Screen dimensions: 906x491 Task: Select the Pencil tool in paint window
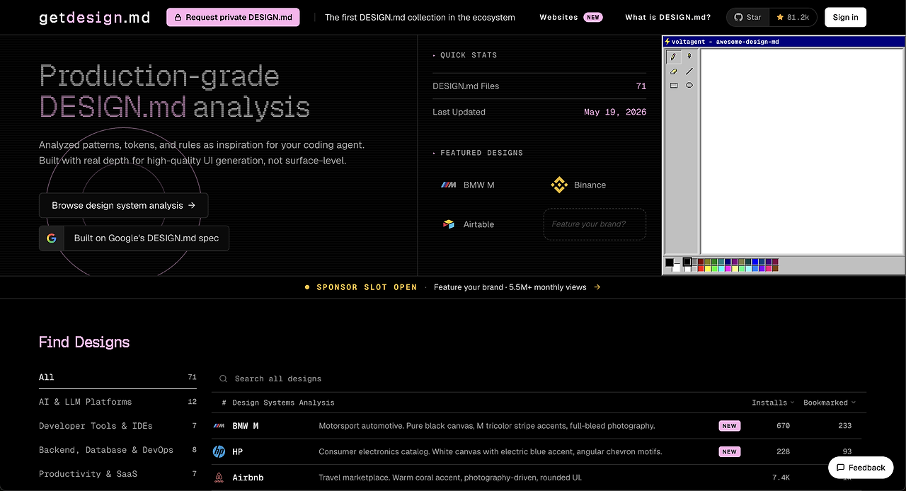tap(674, 57)
